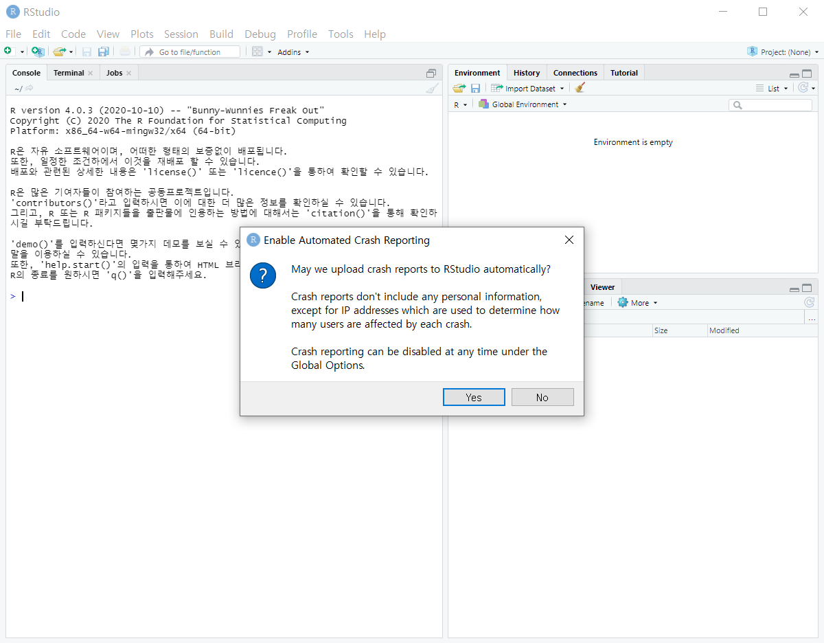Close the Jobs tab
The width and height of the screenshot is (824, 643).
point(128,73)
